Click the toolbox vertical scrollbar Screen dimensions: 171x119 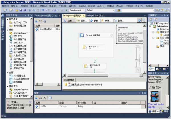[31, 41]
